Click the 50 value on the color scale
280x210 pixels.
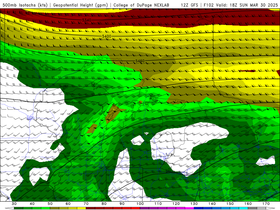pyautogui.click(x=50, y=204)
